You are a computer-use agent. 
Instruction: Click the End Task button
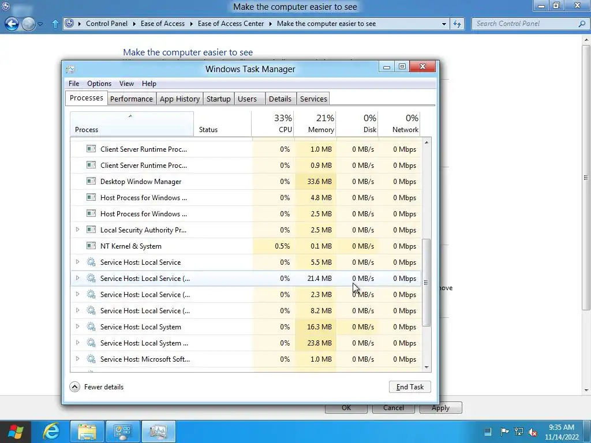coord(410,387)
